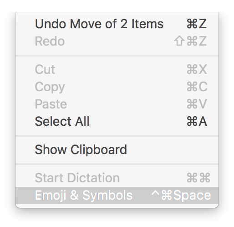The width and height of the screenshot is (234, 227).
Task: Click the double command symbols beside Start Dictation
Action: click(x=198, y=177)
